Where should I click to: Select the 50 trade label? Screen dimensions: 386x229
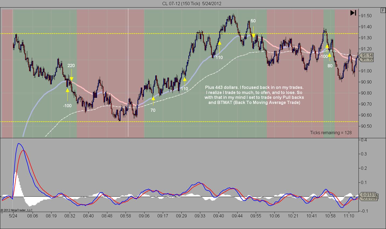253,21
